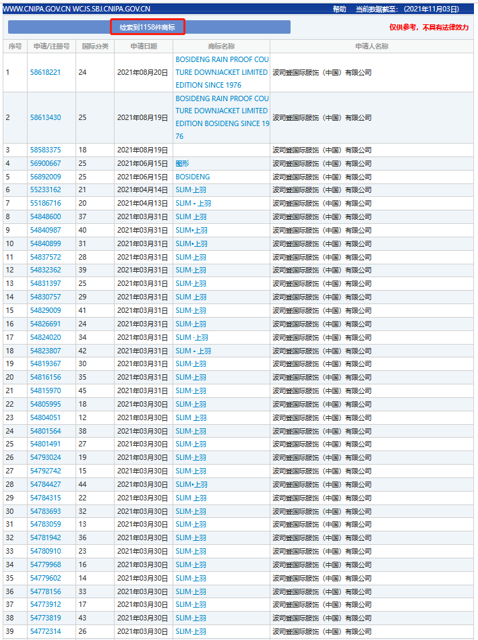Select date 2021年04月14日 in row 6
Image resolution: width=478 pixels, height=640 pixels.
[x=142, y=190]
